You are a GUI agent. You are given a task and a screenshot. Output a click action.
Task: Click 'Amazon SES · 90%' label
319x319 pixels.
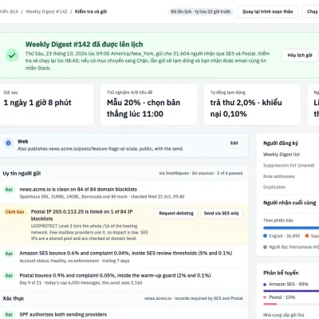(x=289, y=284)
